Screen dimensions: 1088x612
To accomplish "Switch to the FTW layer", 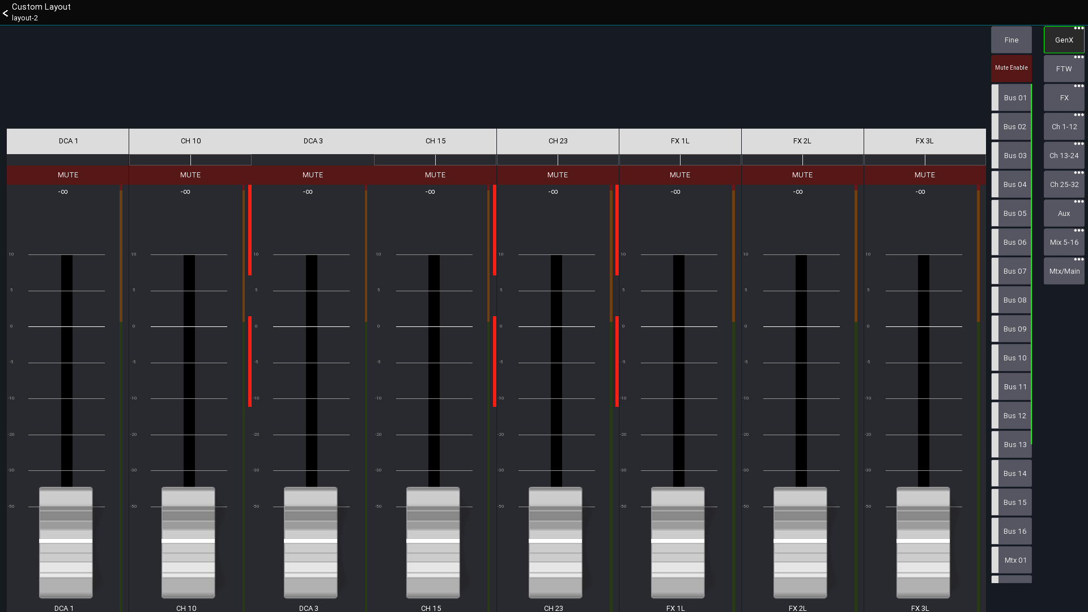I will (1063, 69).
